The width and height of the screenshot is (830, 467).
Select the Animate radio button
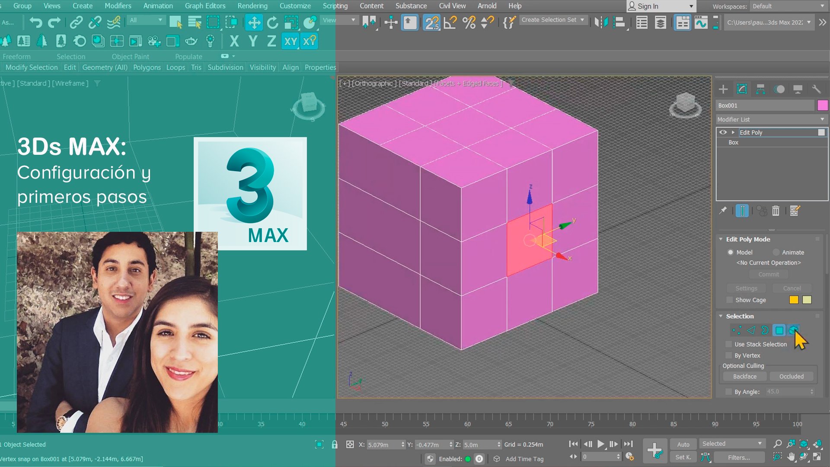(x=776, y=252)
